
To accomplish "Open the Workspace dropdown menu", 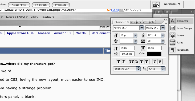I will pyautogui.click(x=172, y=4).
